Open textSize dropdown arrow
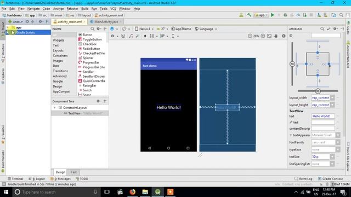This screenshot has width=351, height=197. (332, 157)
